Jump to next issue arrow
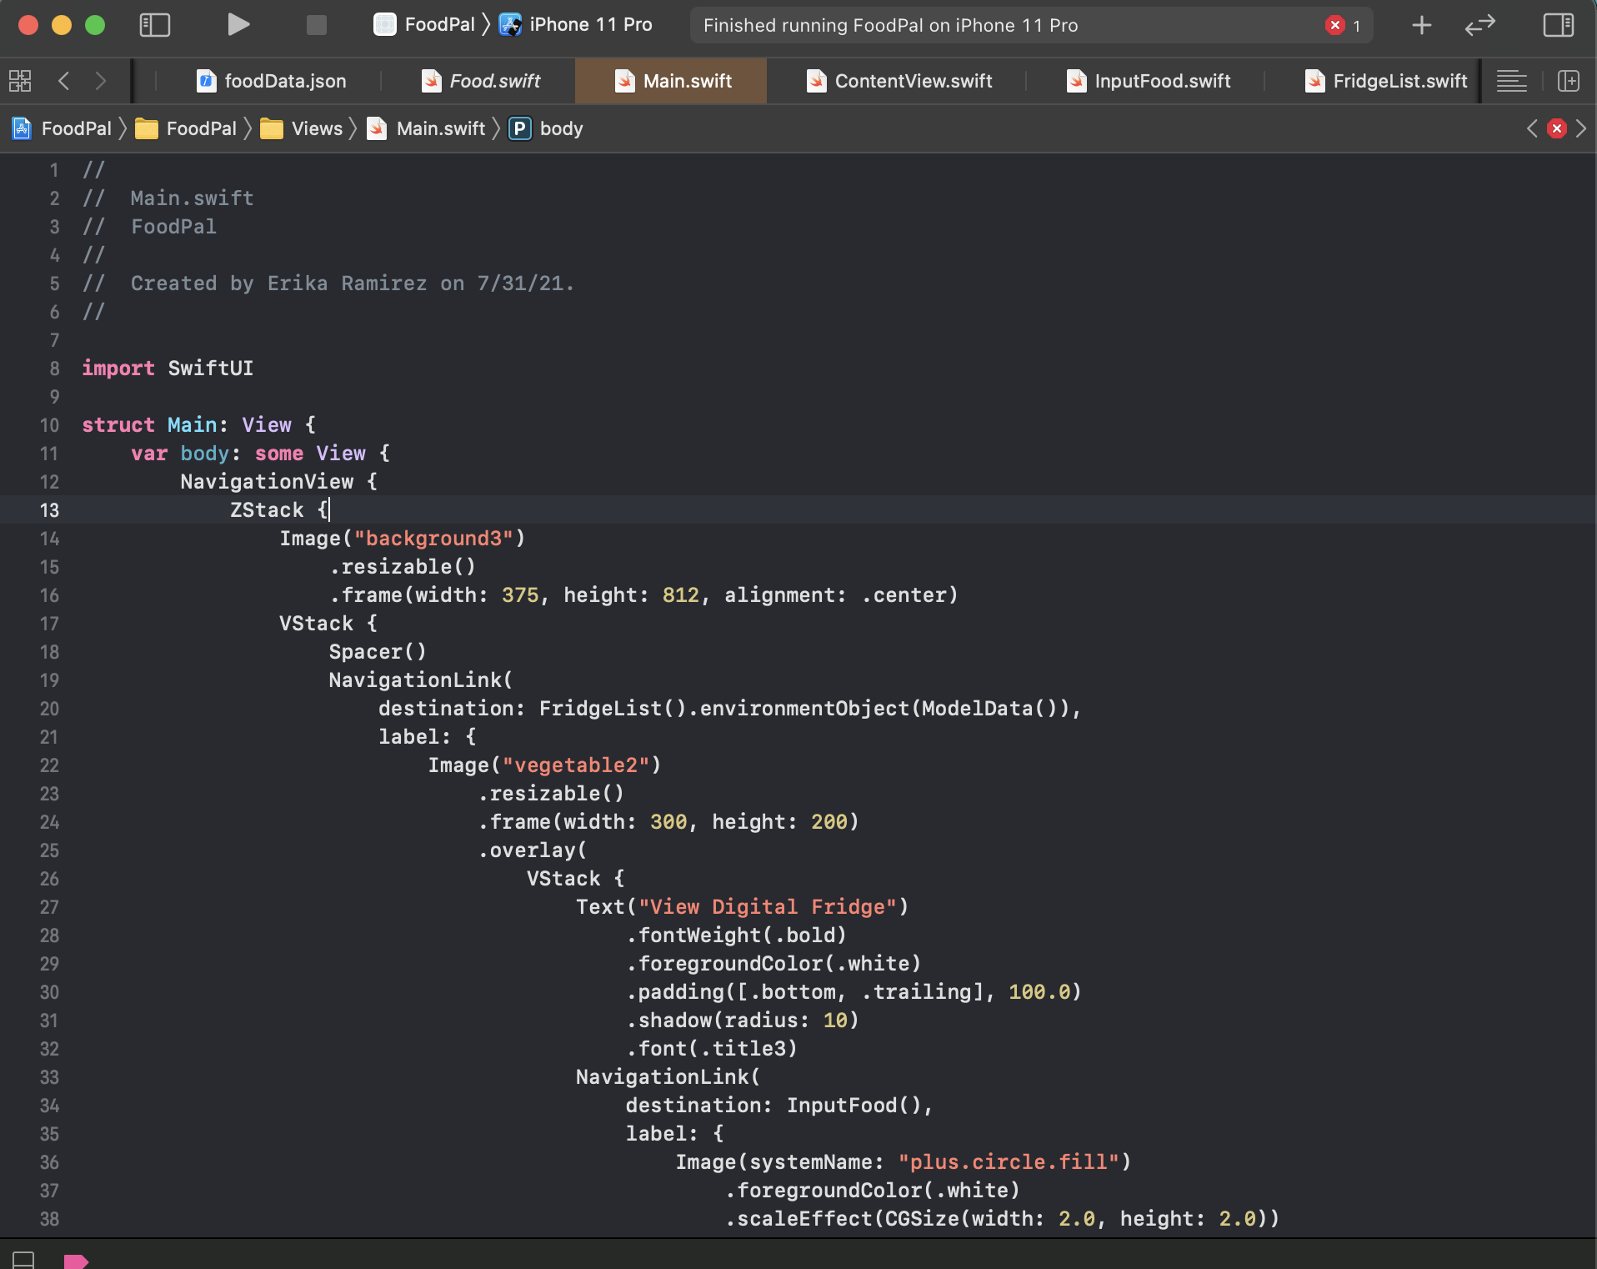The height and width of the screenshot is (1269, 1597). (1581, 128)
